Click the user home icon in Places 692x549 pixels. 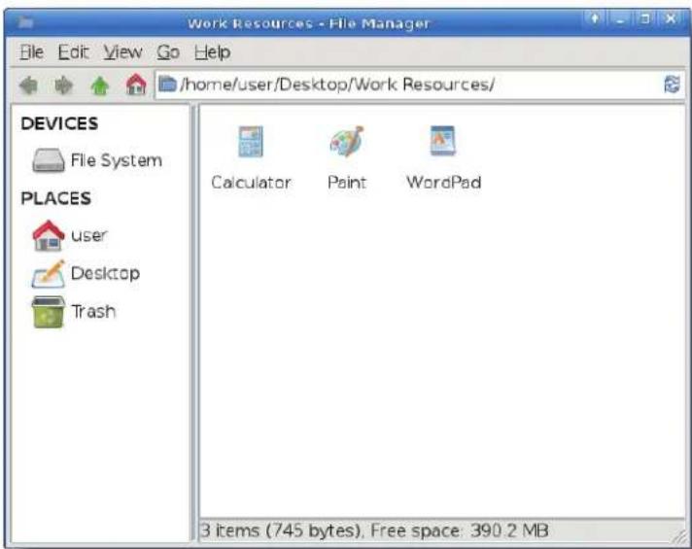[x=48, y=236]
